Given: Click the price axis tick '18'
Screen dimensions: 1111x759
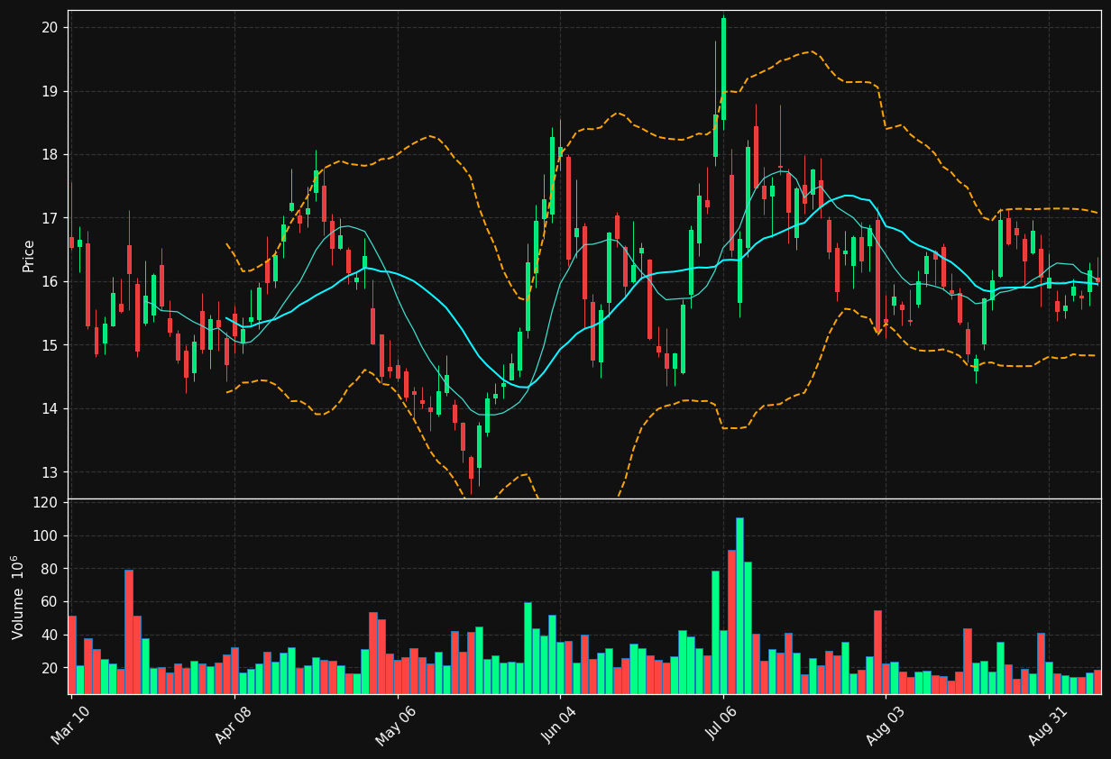Looking at the screenshot, I should coord(50,155).
